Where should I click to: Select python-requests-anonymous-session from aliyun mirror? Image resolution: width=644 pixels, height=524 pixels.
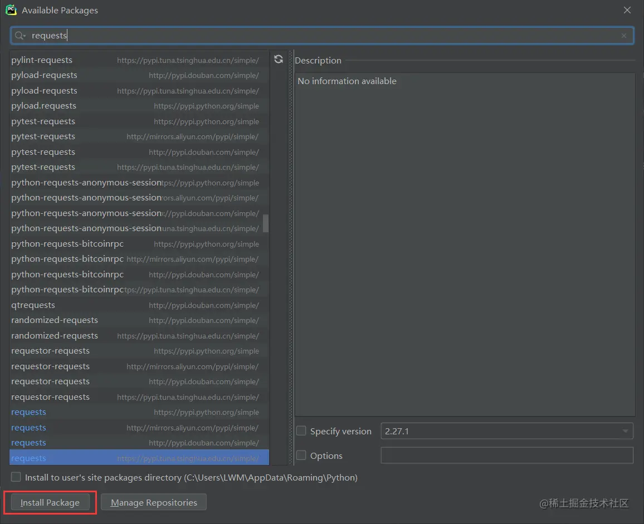[139, 198]
